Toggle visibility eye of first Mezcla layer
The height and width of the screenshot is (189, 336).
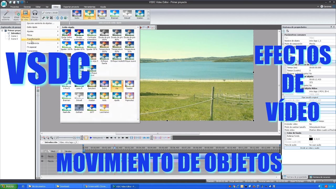pyautogui.click(x=42, y=156)
